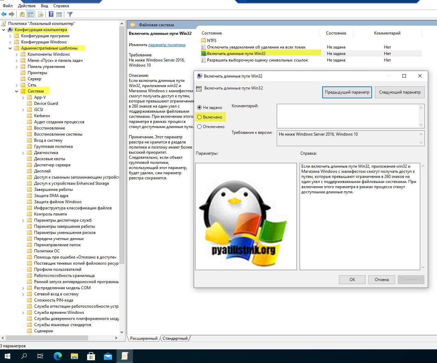Click the Принтеры folder icon in tree
The height and width of the screenshot is (363, 437).
[23, 73]
